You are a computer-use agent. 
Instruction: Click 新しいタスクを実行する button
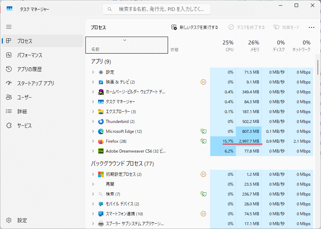tap(195, 27)
